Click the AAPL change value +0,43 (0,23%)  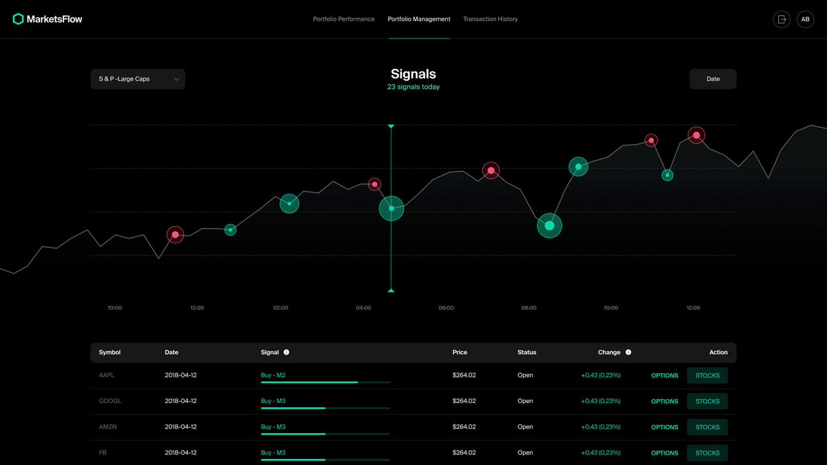[x=600, y=375]
